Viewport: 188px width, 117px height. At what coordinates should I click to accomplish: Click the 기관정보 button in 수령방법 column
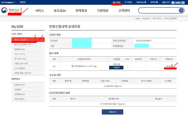click(x=116, y=68)
